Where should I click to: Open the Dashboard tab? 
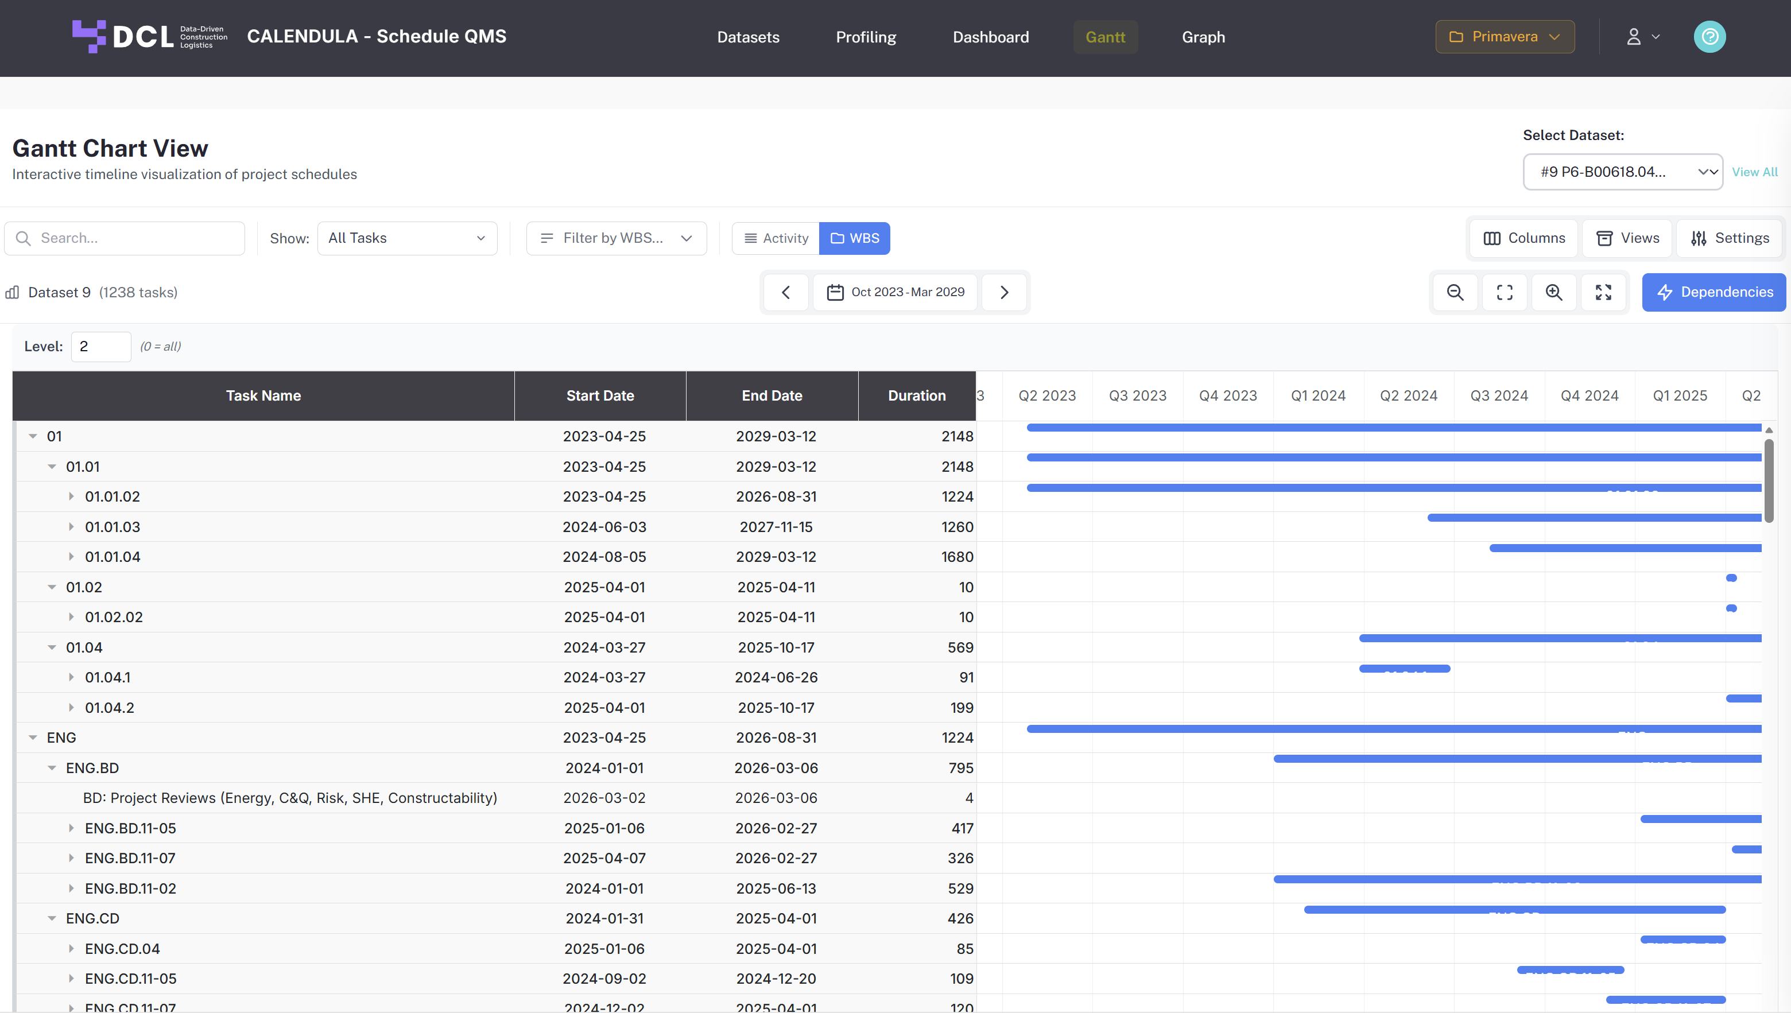point(990,37)
